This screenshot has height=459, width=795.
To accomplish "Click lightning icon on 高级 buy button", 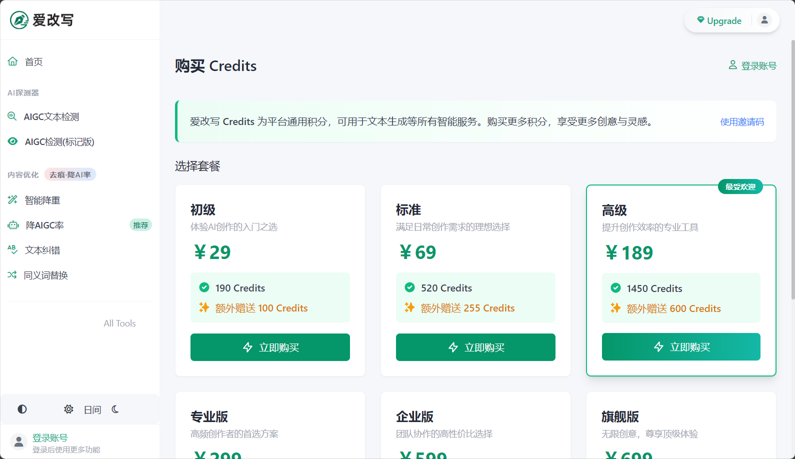I will (658, 346).
